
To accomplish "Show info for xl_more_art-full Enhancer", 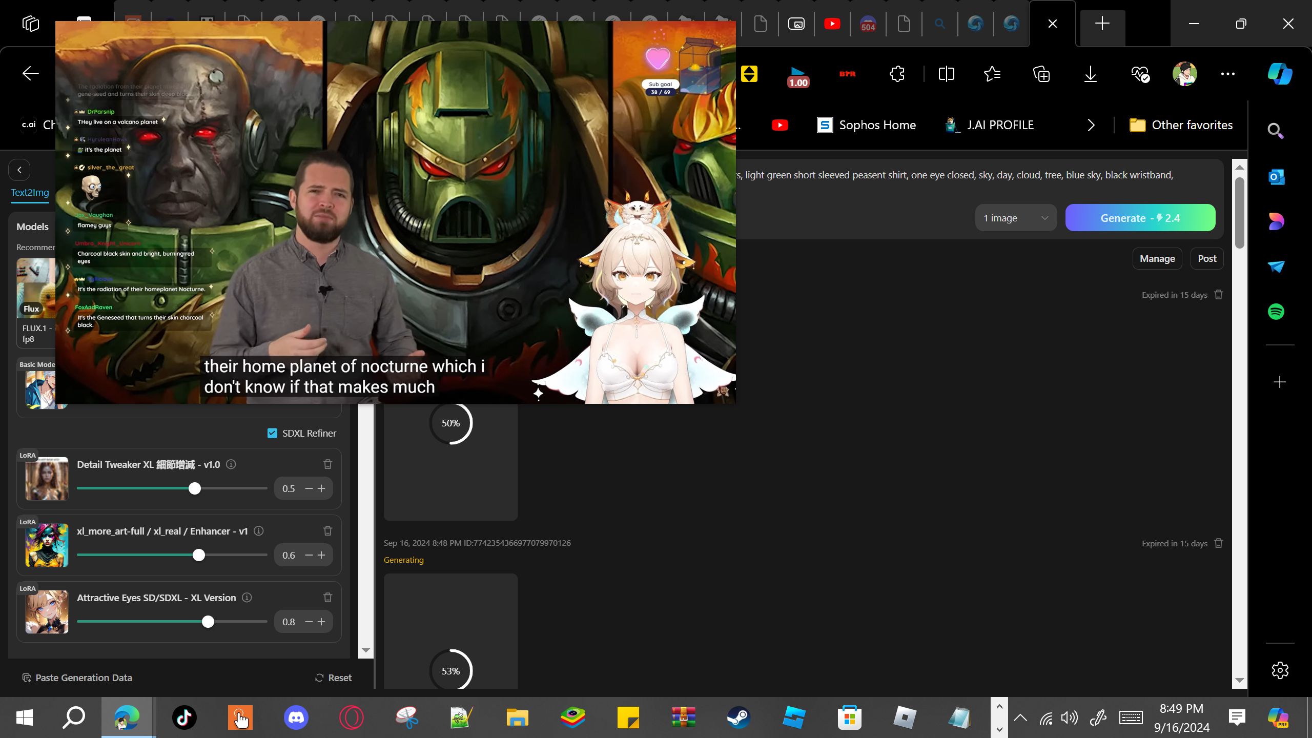I will pyautogui.click(x=259, y=531).
